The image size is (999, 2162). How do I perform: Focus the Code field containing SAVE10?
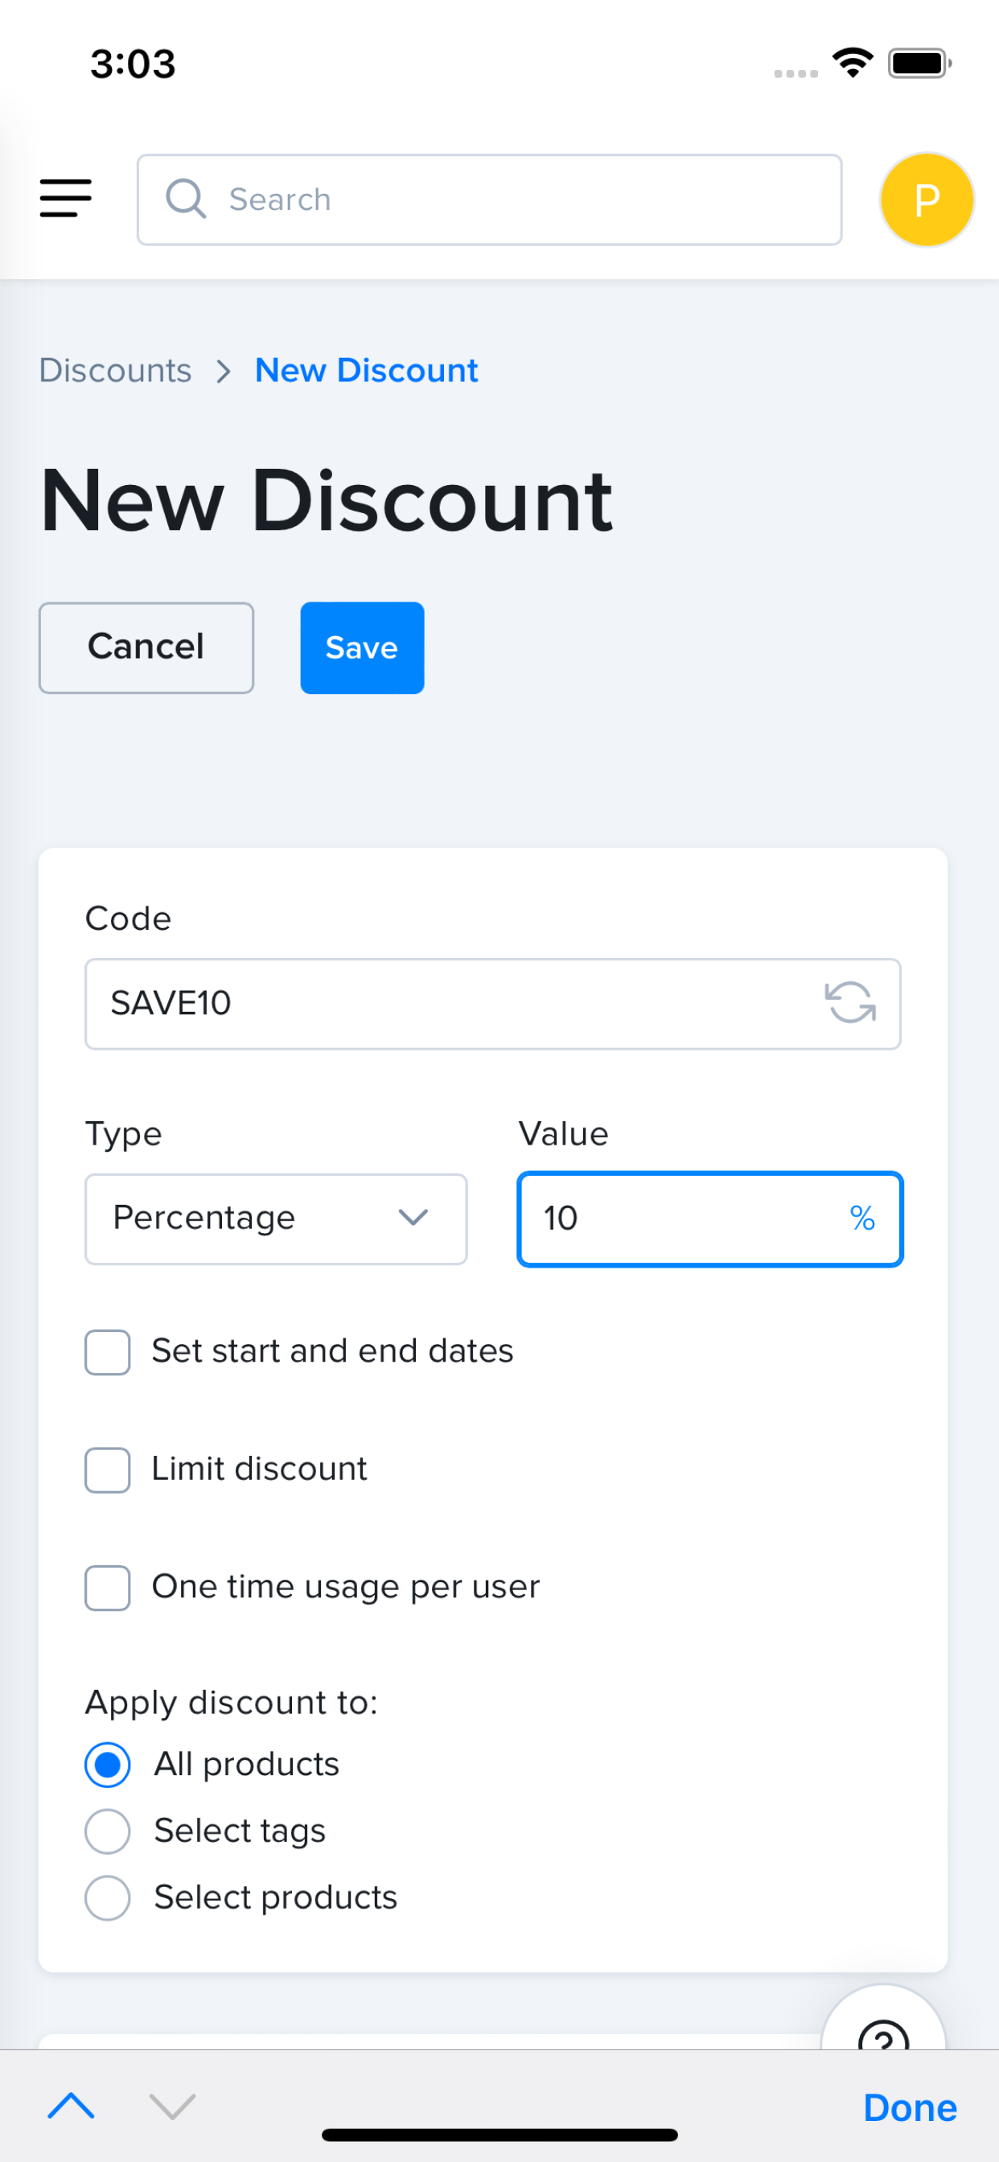pyautogui.click(x=454, y=1003)
